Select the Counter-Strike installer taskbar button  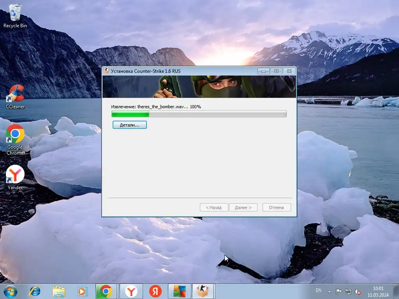tap(203, 291)
